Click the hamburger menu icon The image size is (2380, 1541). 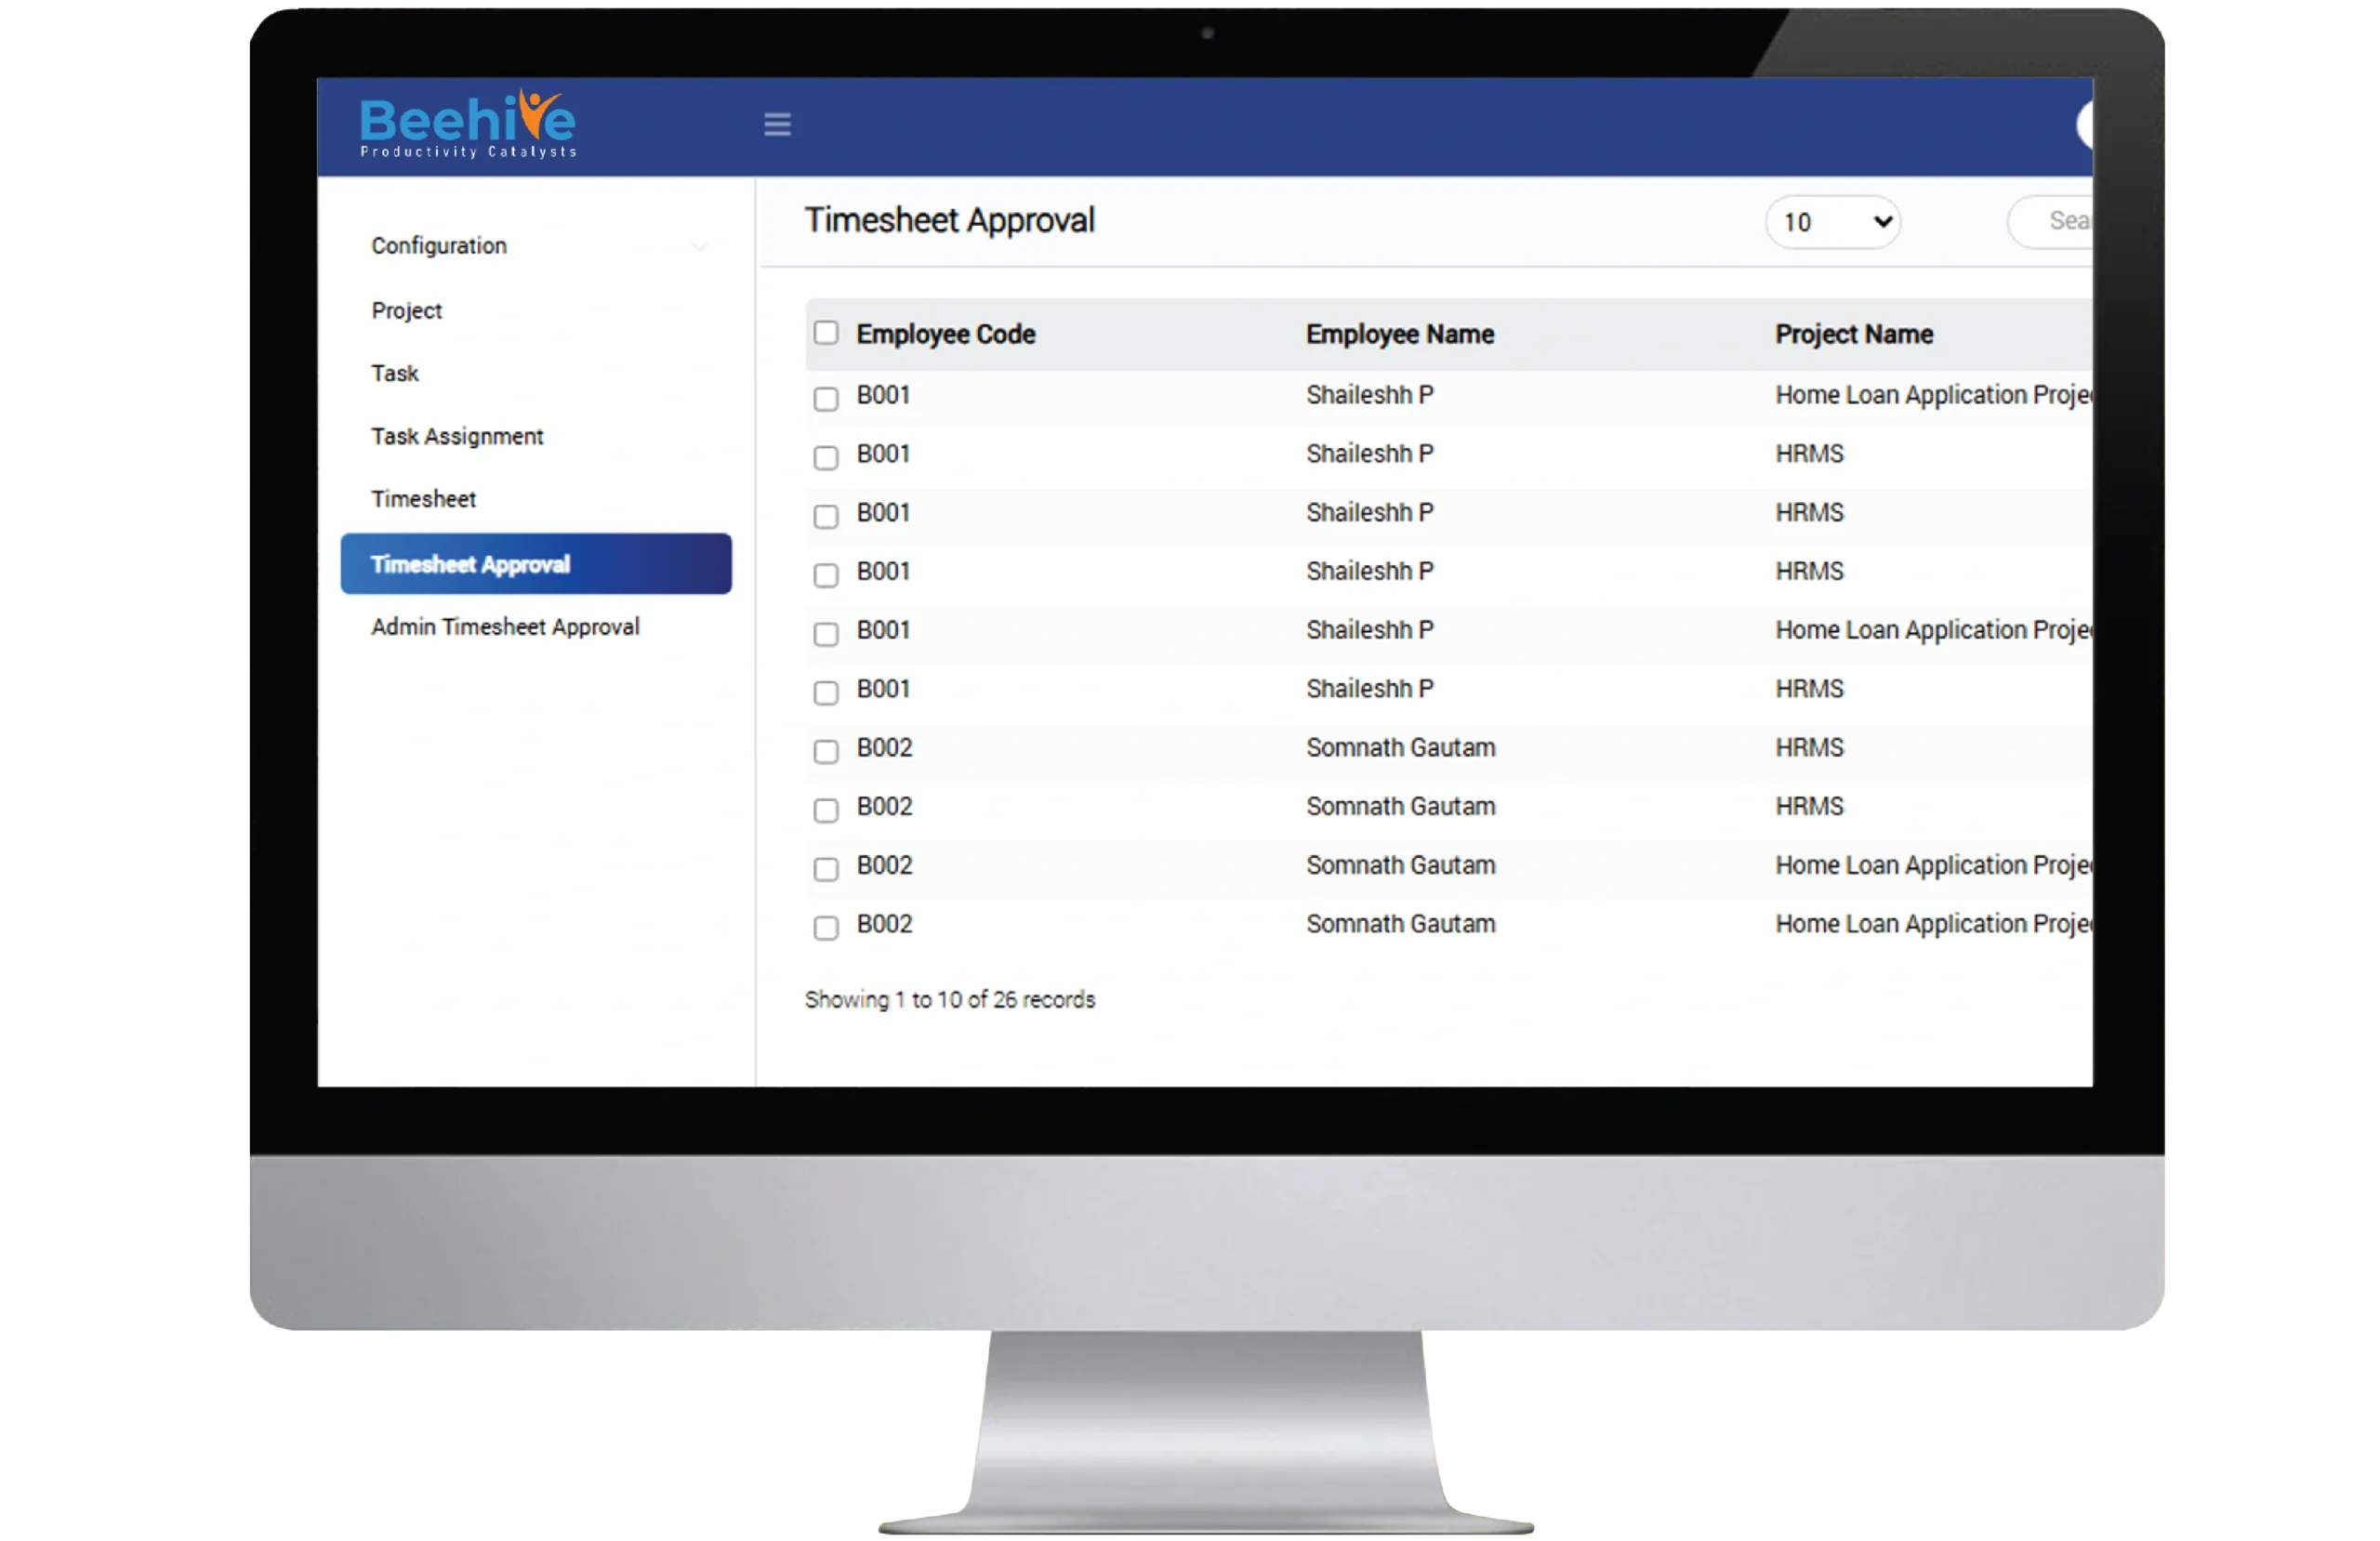point(777,125)
